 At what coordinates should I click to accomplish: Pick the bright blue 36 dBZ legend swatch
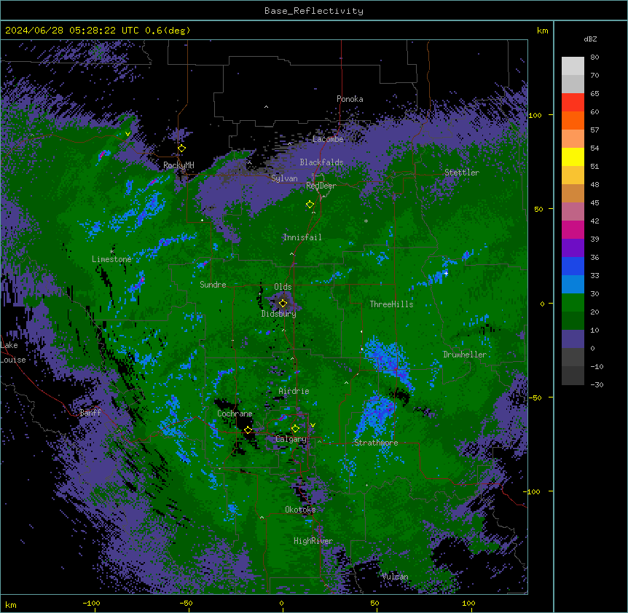[x=573, y=266]
